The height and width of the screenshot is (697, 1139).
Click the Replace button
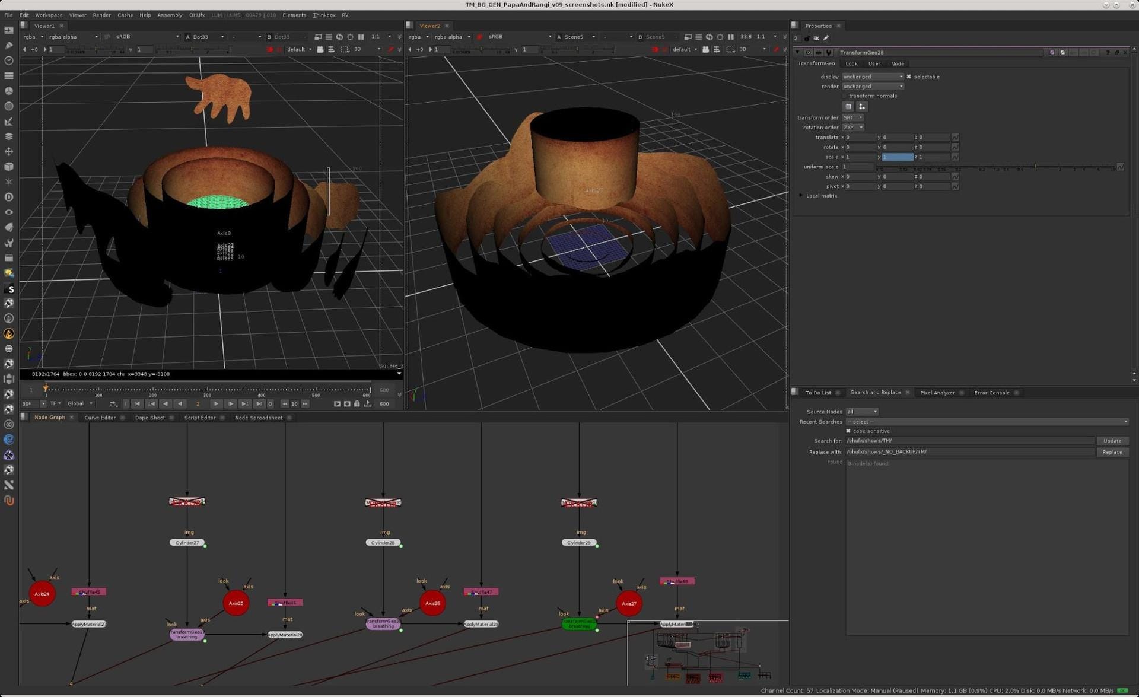tap(1112, 452)
